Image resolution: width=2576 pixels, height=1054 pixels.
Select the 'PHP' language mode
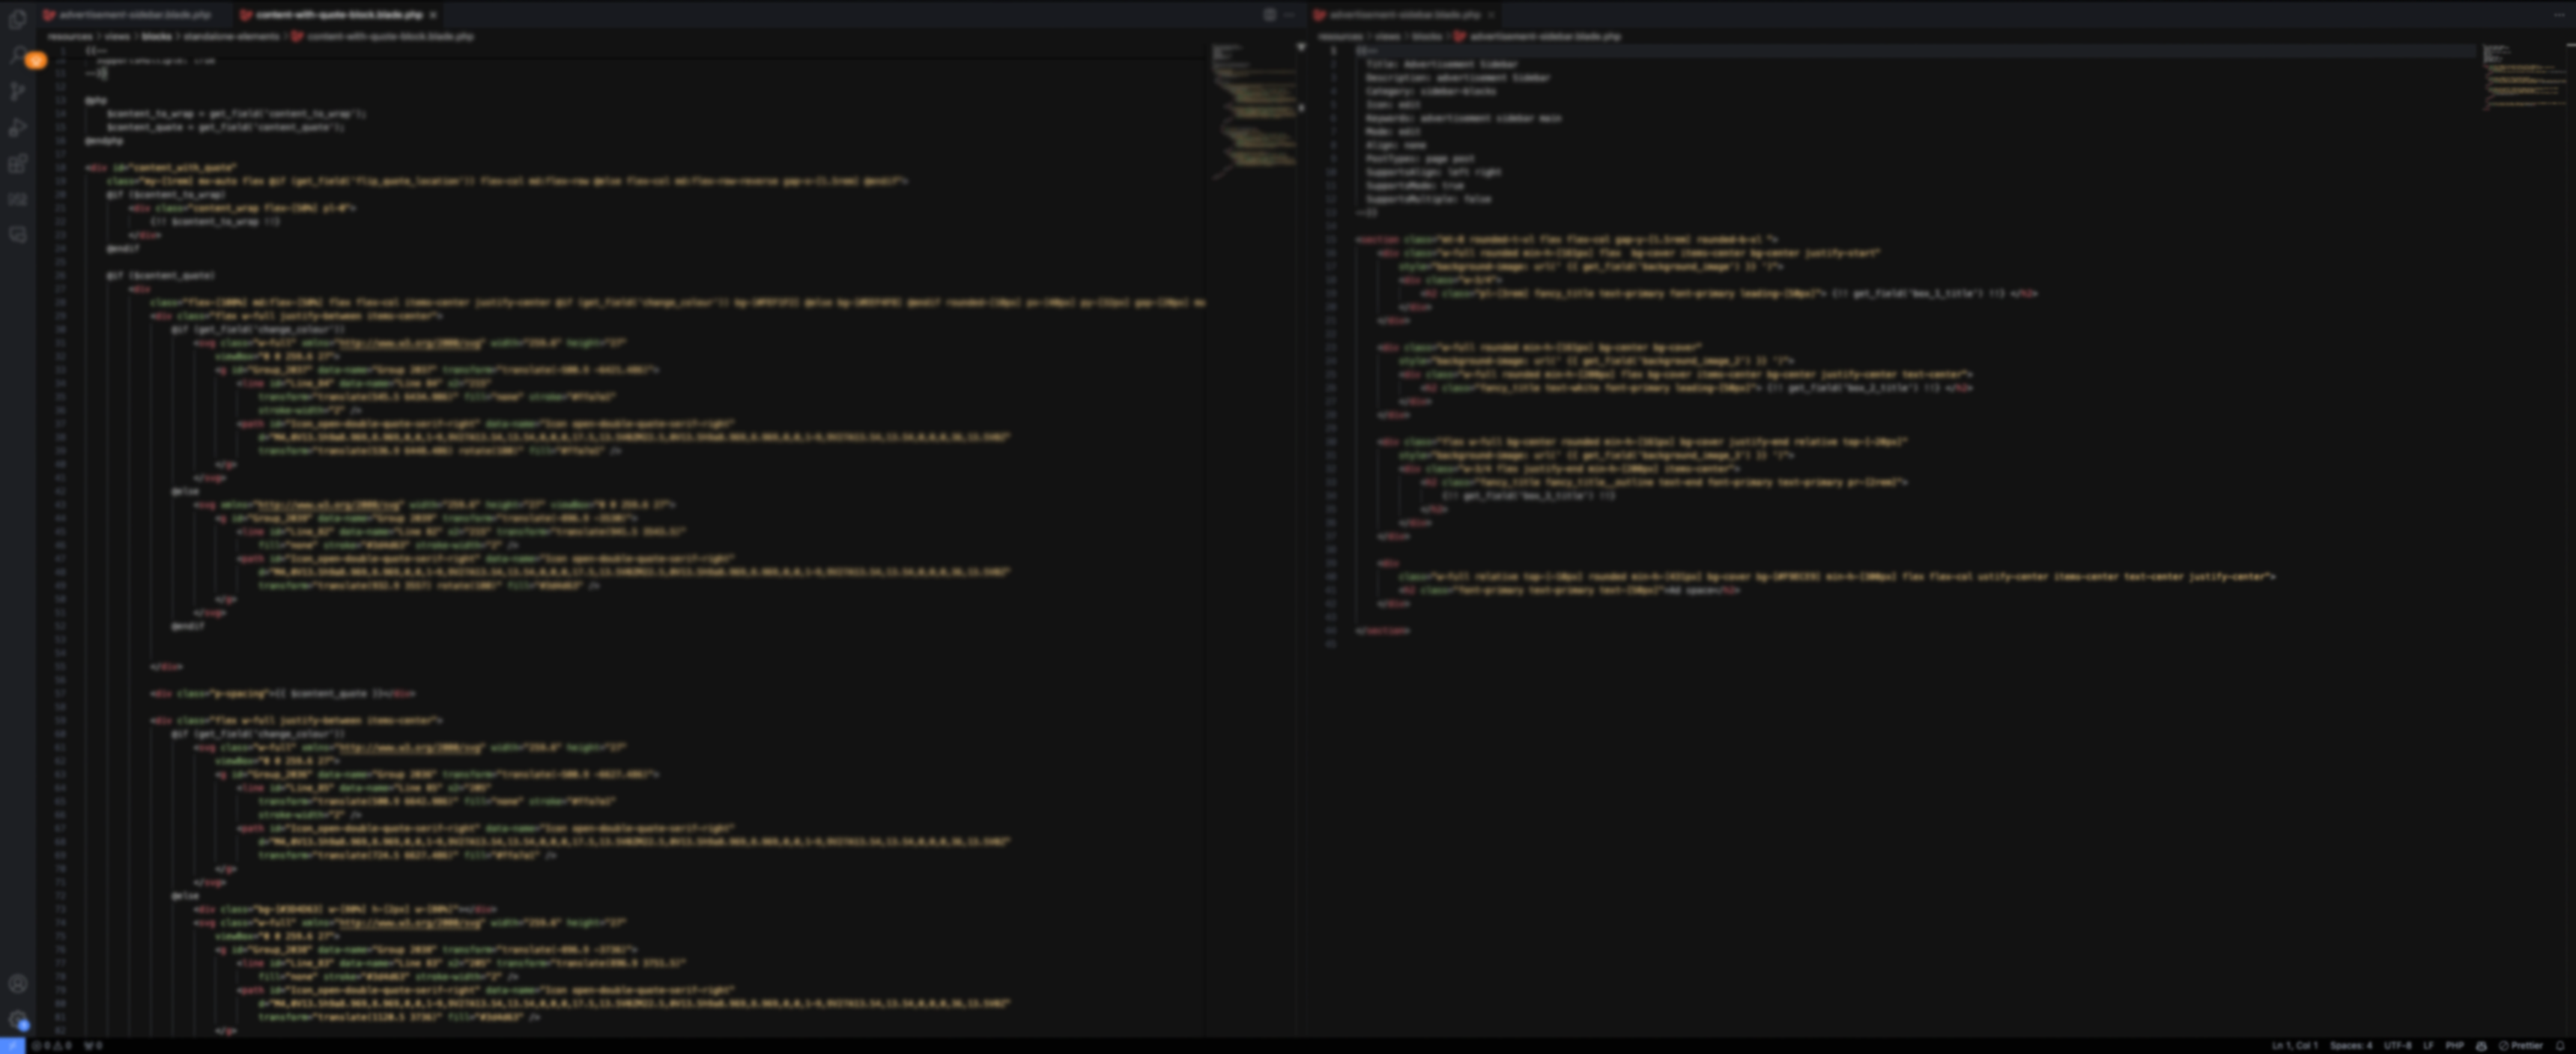pyautogui.click(x=2455, y=1046)
